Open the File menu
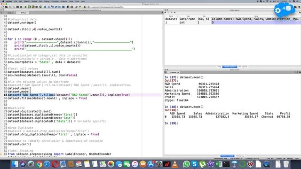Image resolution: width=301 pixels, height=169 pixels. (16, 1)
